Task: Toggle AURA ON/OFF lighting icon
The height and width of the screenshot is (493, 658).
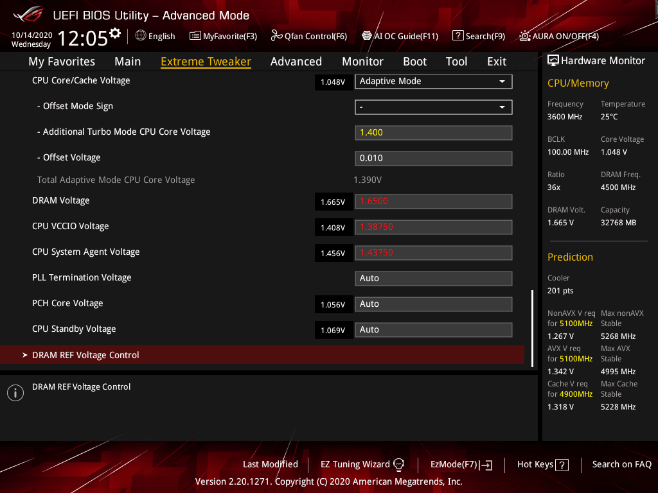Action: pos(524,36)
